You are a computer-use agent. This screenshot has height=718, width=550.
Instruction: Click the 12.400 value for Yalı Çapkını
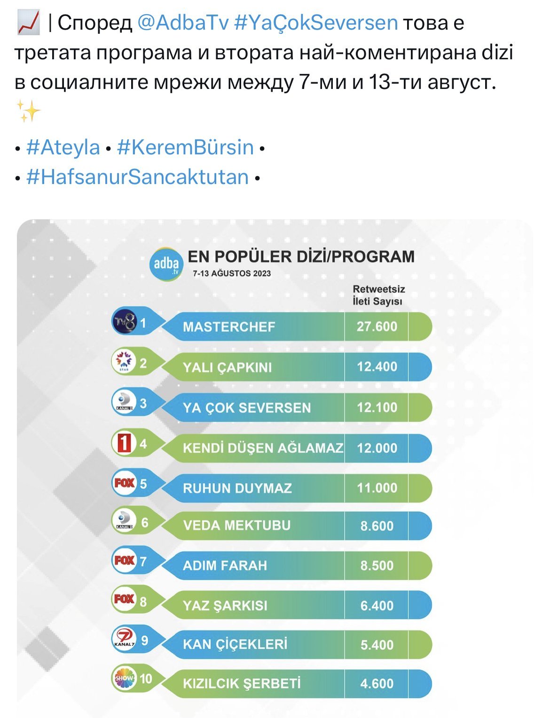click(x=377, y=367)
